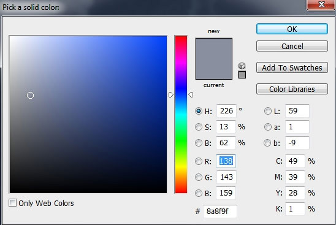Image resolution: width=336 pixels, height=225 pixels.
Task: Click the Lab a field showing 1
Action: tap(297, 127)
